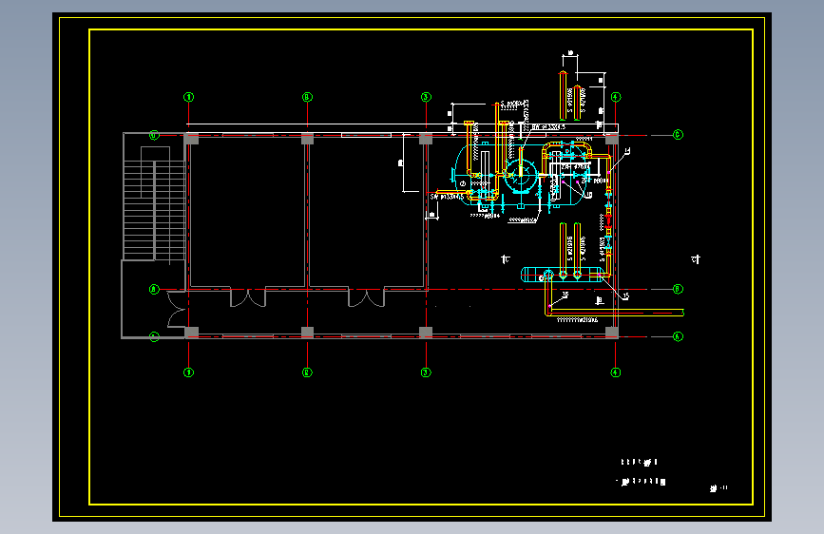The image size is (824, 534).
Task: Select the double door in the first room
Action: [248, 297]
